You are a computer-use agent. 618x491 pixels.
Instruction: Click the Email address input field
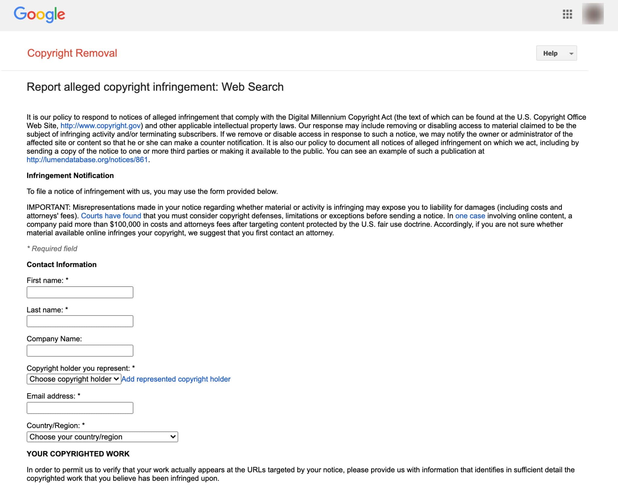tap(80, 408)
